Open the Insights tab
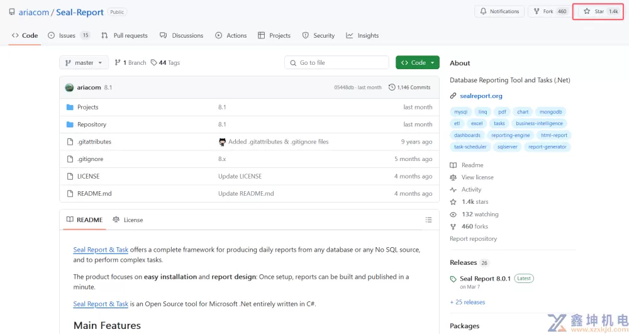The width and height of the screenshot is (629, 334). coord(362,36)
